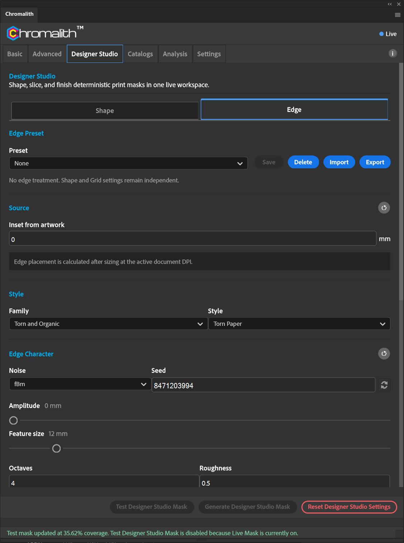Open the panel flyout menu icon

point(398,15)
